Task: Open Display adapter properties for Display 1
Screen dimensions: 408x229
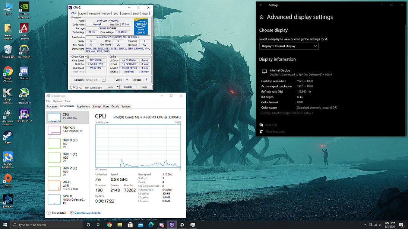Action: pos(287,113)
